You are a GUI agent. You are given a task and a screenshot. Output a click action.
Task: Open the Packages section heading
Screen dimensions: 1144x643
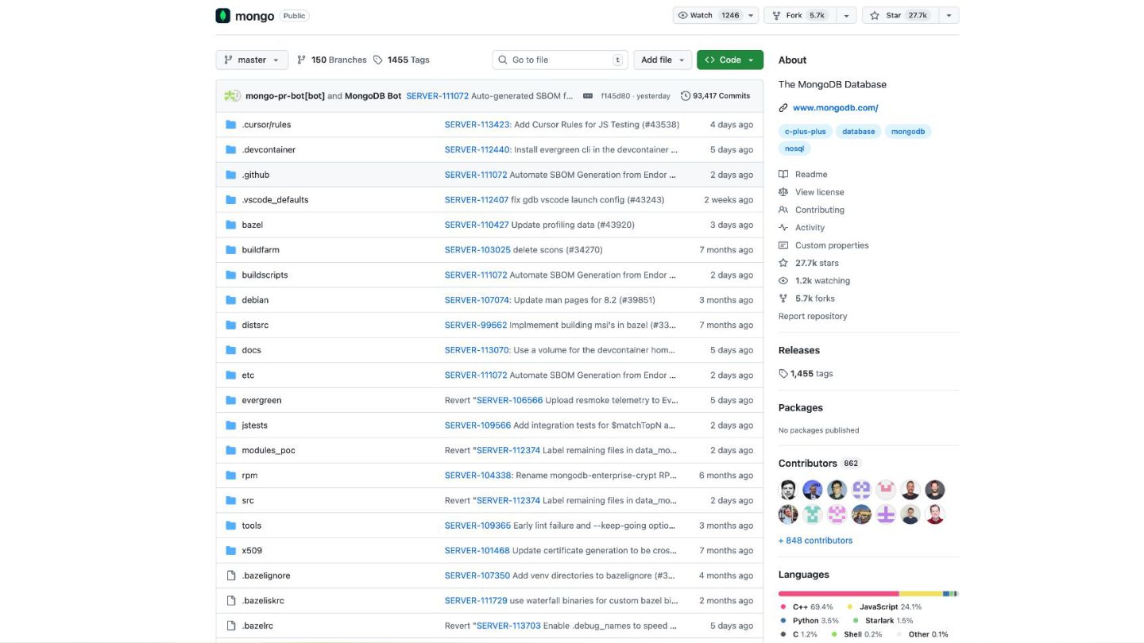click(x=801, y=408)
